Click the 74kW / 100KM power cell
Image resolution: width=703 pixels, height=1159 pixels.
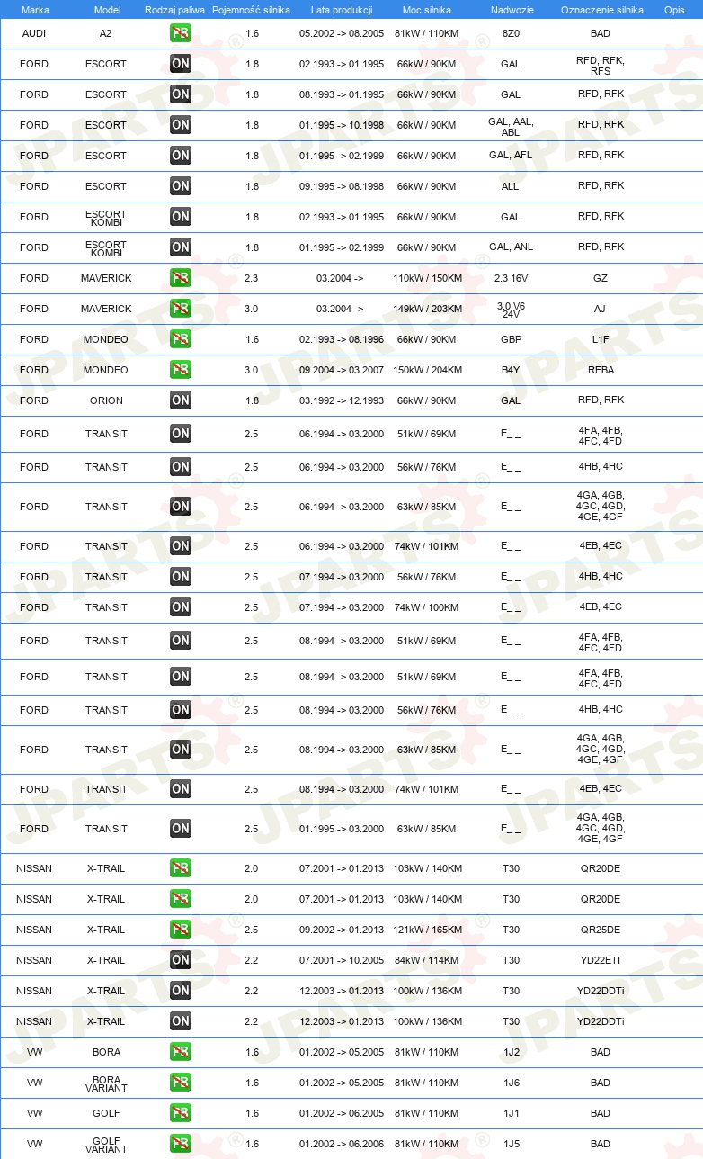(426, 606)
